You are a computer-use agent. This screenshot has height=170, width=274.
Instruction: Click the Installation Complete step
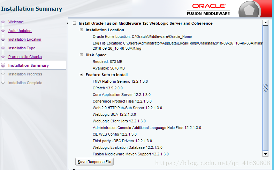25,83
